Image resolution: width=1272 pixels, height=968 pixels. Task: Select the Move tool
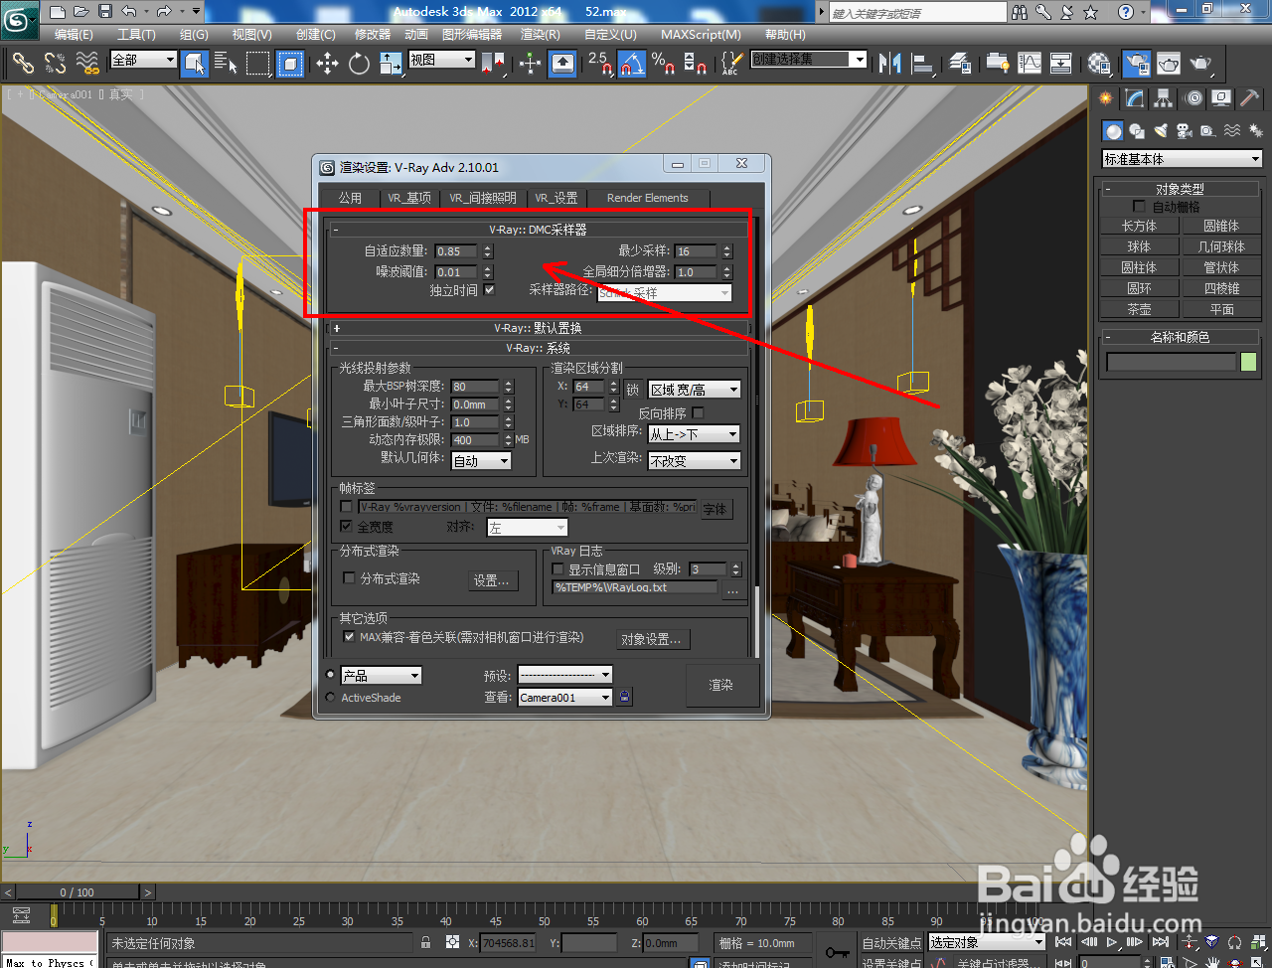point(327,64)
